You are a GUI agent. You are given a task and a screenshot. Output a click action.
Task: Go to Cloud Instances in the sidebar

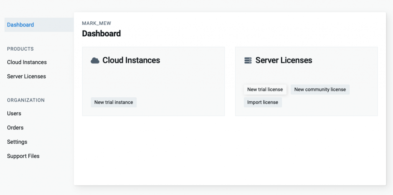click(x=27, y=62)
